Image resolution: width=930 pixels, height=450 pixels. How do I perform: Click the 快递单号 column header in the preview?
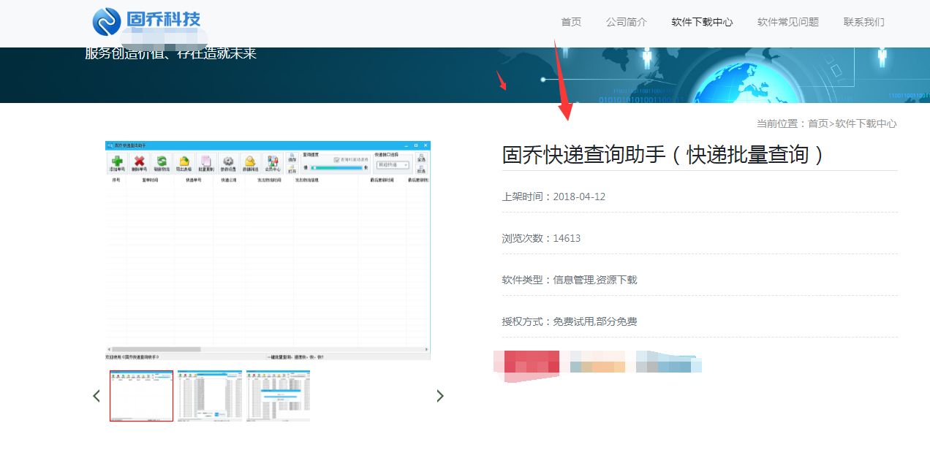pyautogui.click(x=194, y=180)
